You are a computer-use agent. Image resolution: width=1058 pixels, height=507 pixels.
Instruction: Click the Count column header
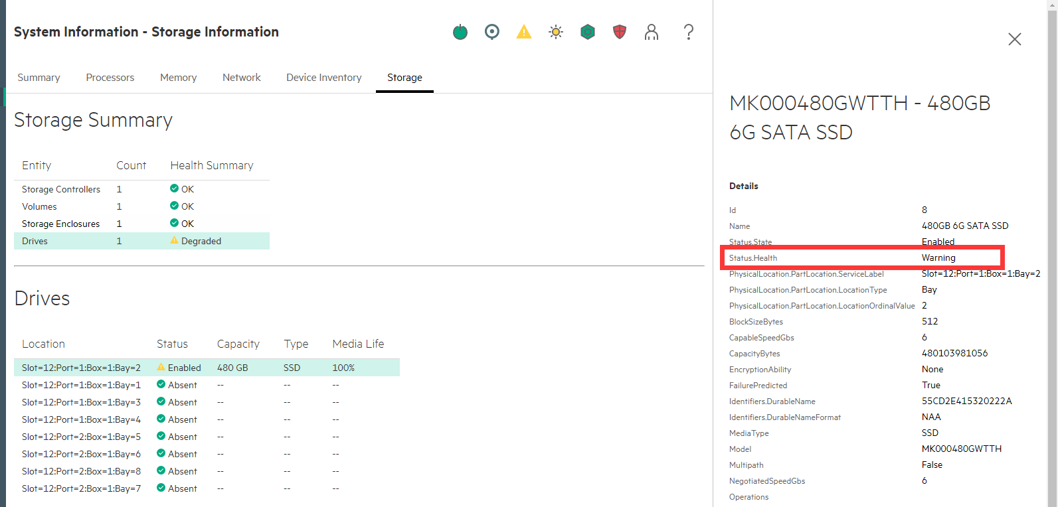tap(132, 165)
